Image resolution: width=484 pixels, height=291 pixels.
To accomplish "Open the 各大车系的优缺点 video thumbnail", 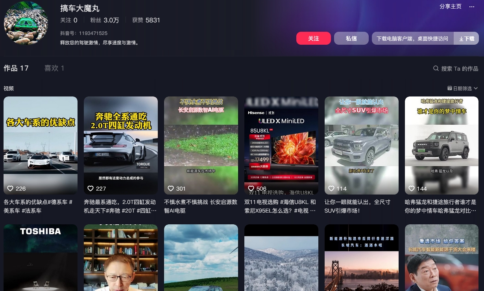I will [x=41, y=145].
